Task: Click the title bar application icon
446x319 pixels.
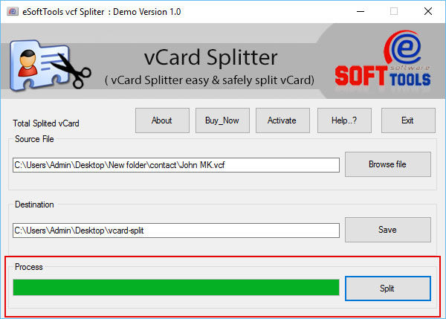Action: pos(13,12)
